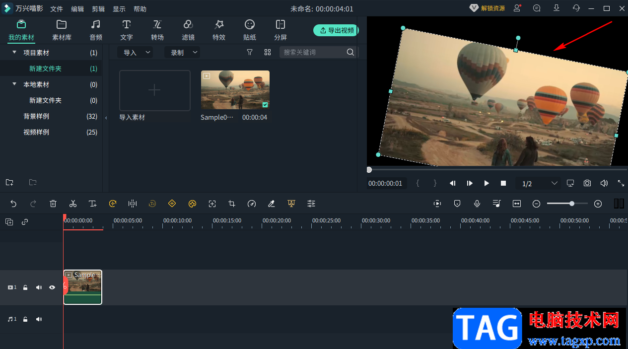The image size is (628, 349).
Task: Add a new track with the add-track icon
Action: point(9,222)
